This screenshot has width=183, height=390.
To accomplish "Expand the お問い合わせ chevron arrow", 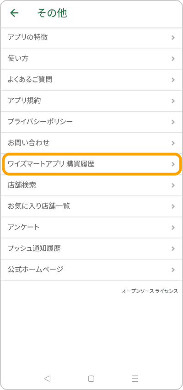I will (173, 143).
